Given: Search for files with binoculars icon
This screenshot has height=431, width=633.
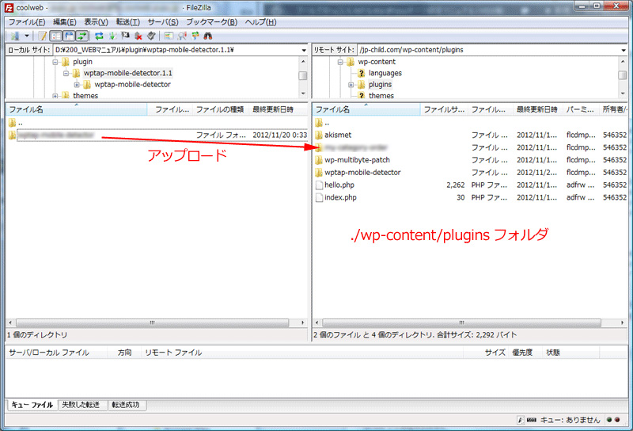Looking at the screenshot, I should tap(208, 36).
